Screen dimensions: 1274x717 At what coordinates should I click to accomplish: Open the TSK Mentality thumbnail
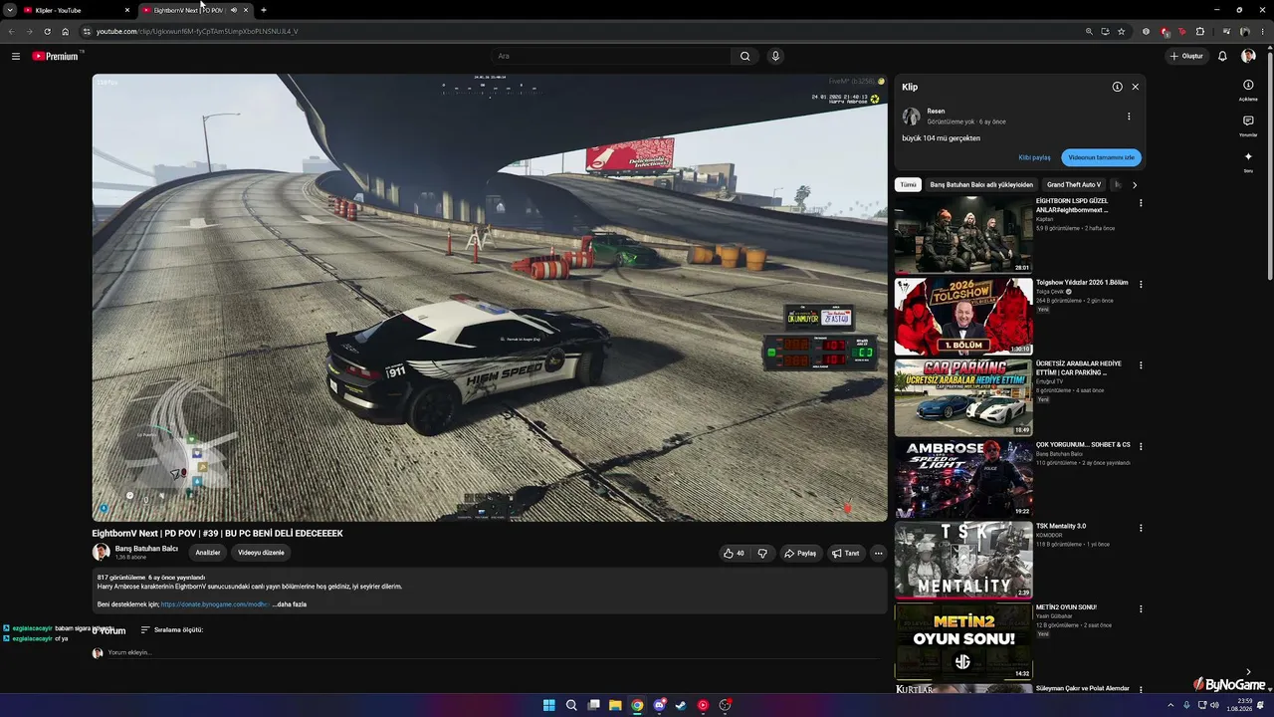963,560
